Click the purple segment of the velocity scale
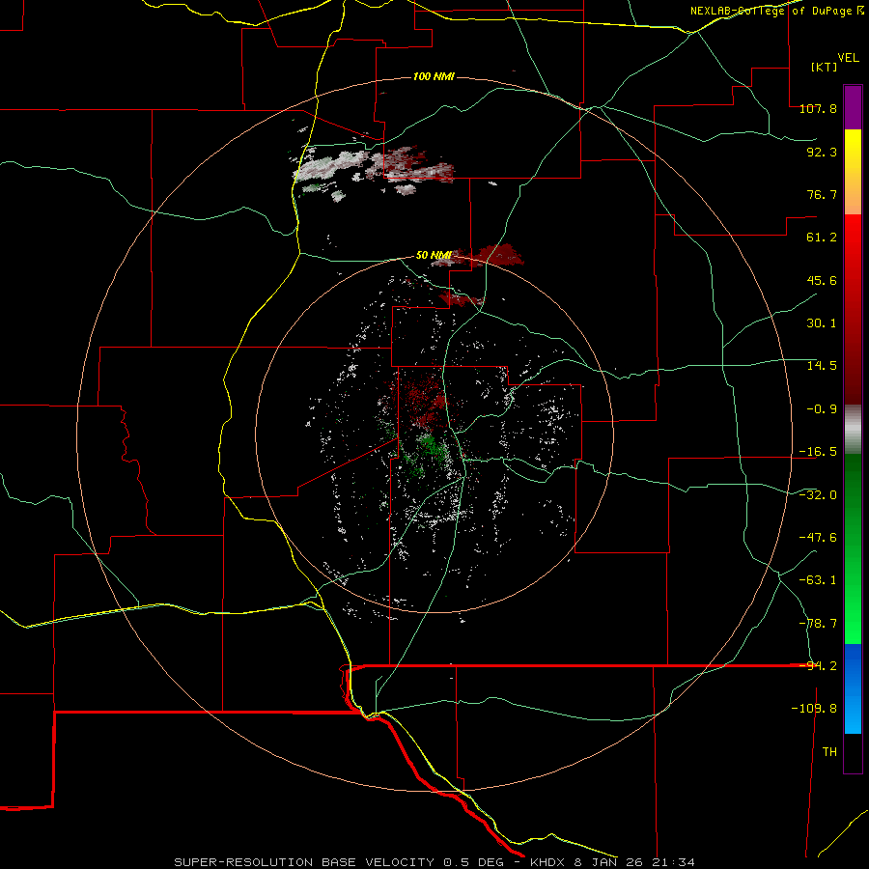 click(x=853, y=107)
